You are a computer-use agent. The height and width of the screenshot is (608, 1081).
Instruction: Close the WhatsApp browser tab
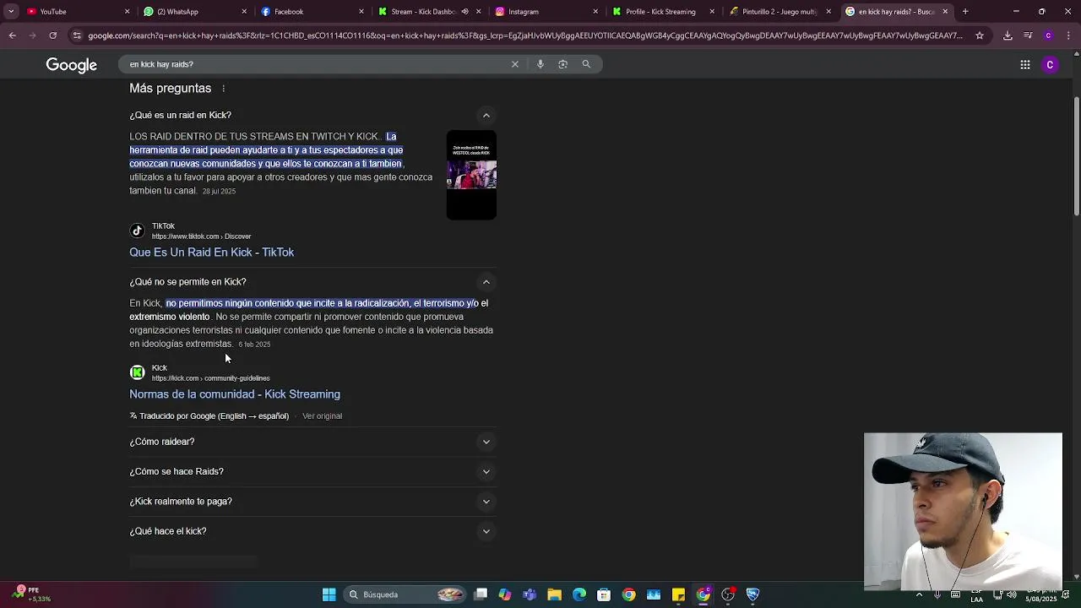point(245,12)
